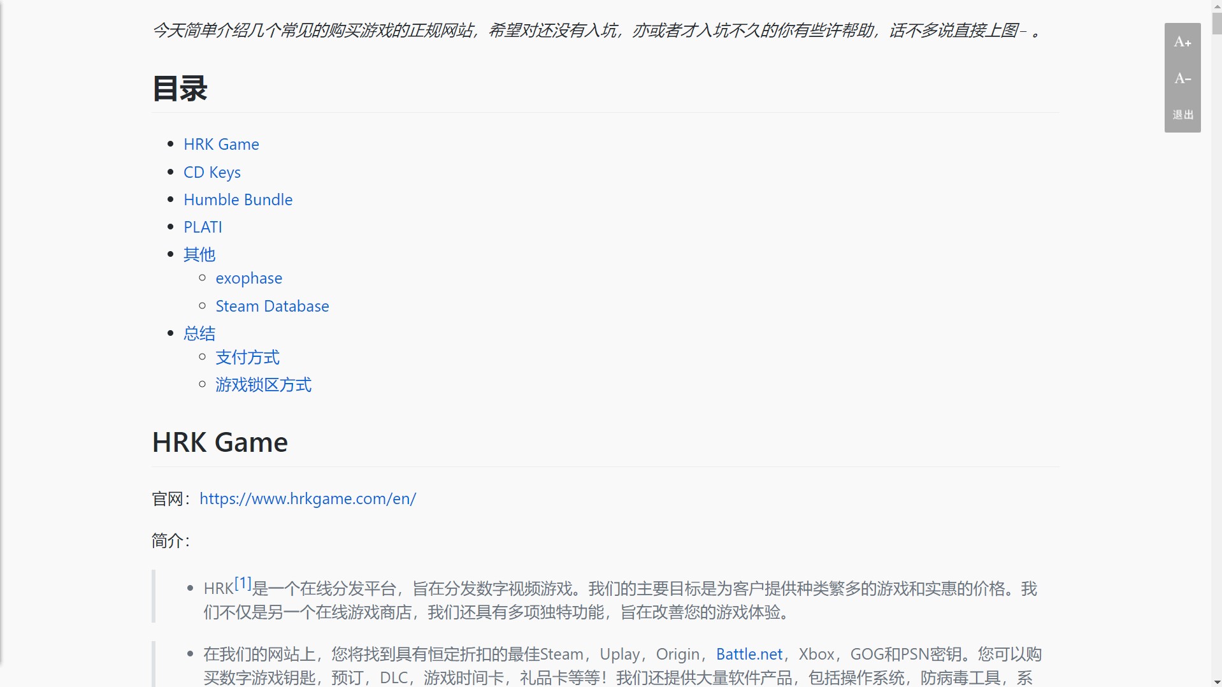
Task: Go to 游戏锁区方式 sub-item link
Action: click(264, 385)
